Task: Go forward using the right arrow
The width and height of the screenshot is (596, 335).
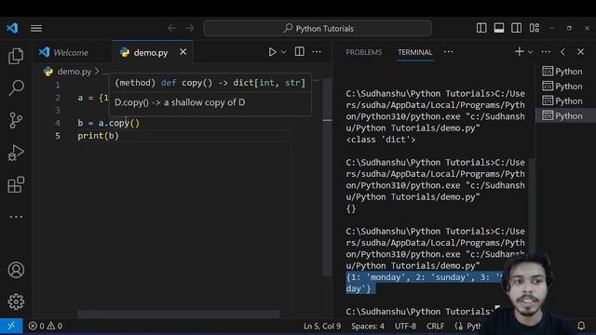Action: coord(189,28)
